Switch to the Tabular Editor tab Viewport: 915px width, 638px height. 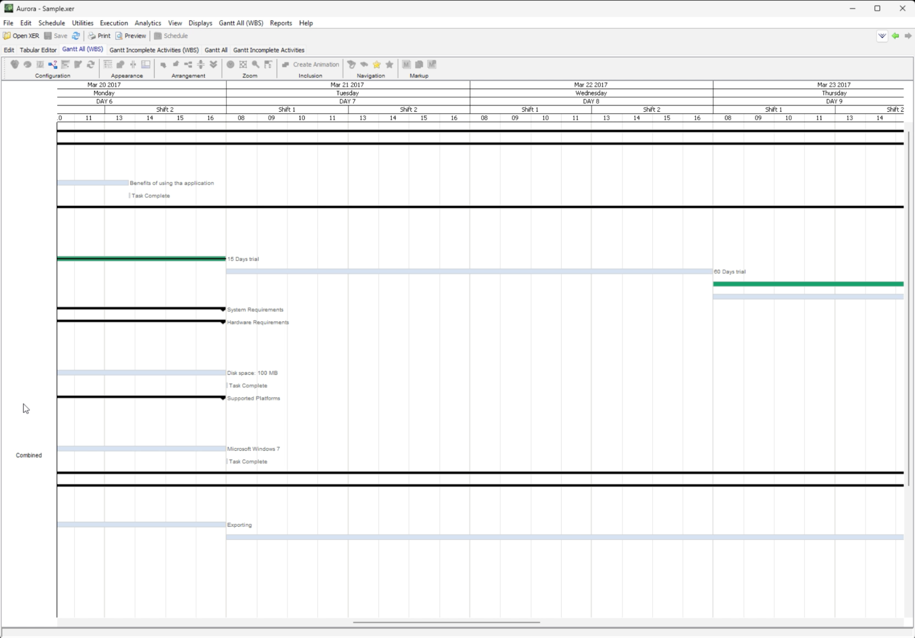tap(38, 50)
